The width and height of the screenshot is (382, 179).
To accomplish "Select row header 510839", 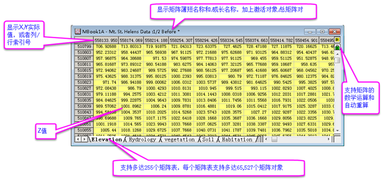I will click(84, 106).
